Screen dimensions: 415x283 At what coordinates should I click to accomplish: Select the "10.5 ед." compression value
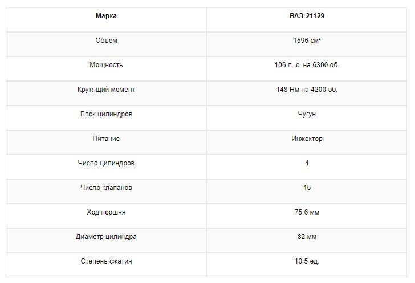[307, 261]
